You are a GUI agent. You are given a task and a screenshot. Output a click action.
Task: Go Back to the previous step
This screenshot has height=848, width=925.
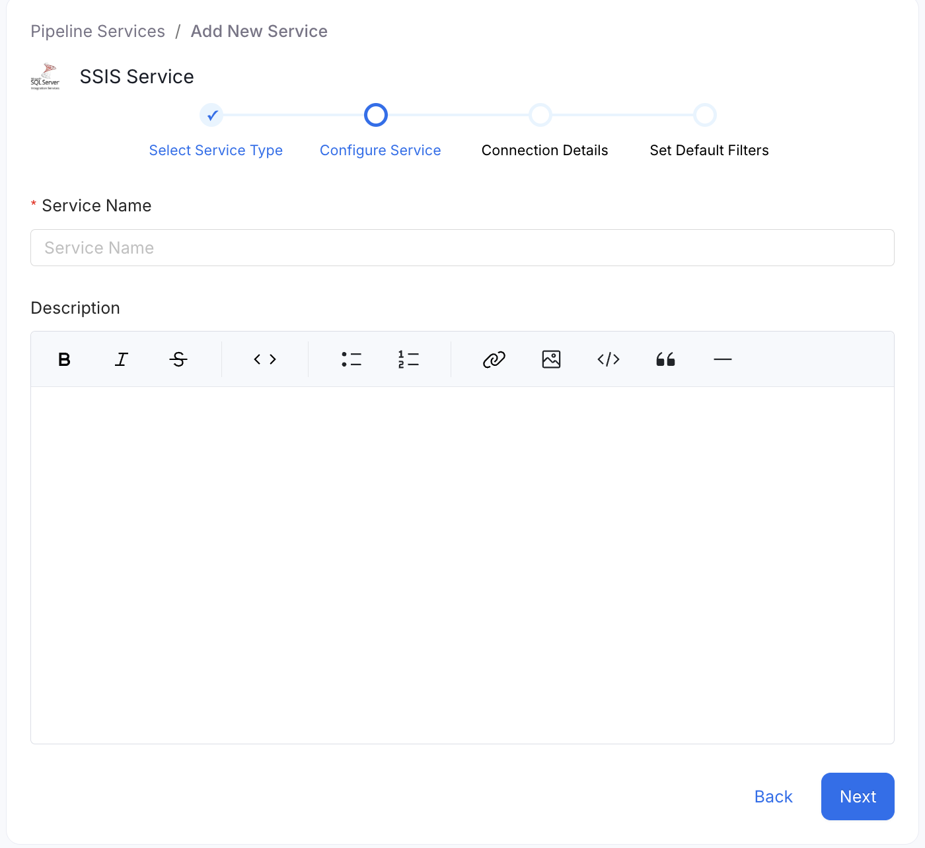click(773, 796)
